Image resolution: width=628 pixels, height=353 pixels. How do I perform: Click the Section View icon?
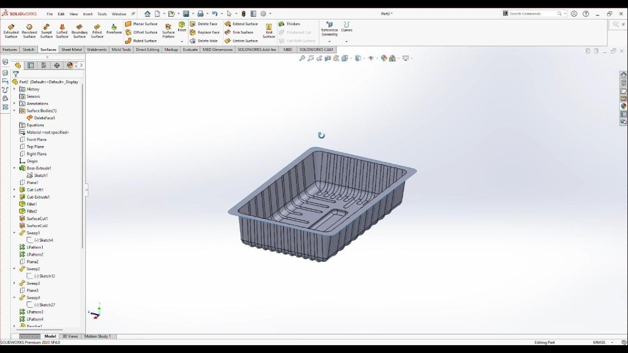(x=328, y=58)
